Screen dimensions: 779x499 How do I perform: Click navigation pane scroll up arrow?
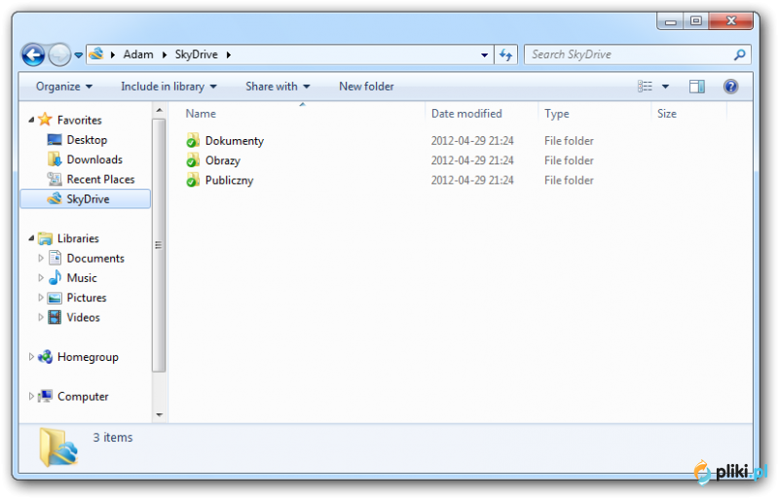159,110
